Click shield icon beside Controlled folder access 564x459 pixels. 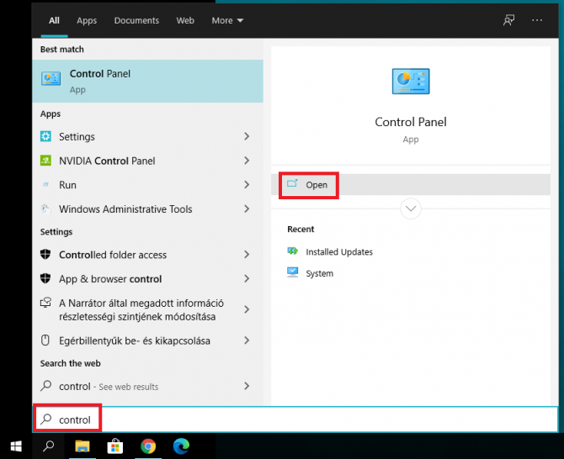45,254
